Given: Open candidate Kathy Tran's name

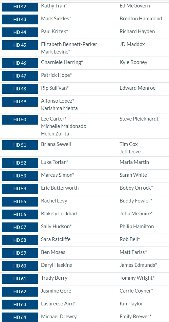Looking at the screenshot, I should point(54,6).
